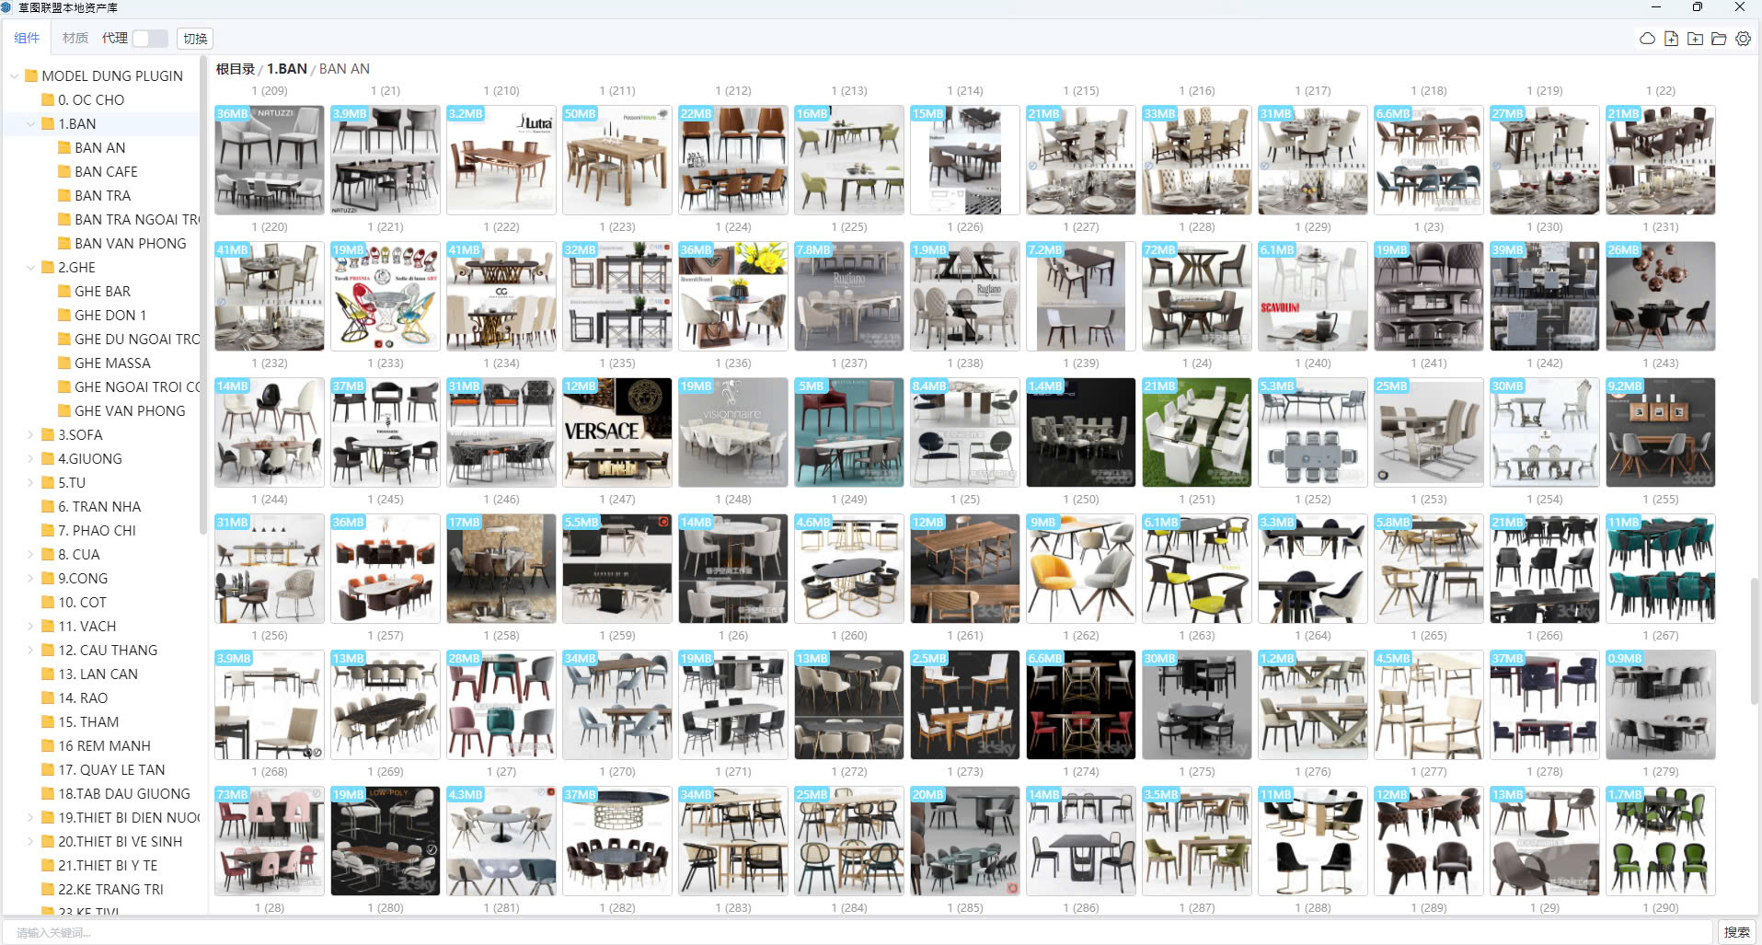Click the cloud icon in top toolbar

point(1647,39)
